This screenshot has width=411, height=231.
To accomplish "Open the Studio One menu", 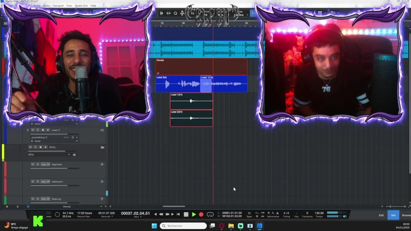I will coord(81,6).
